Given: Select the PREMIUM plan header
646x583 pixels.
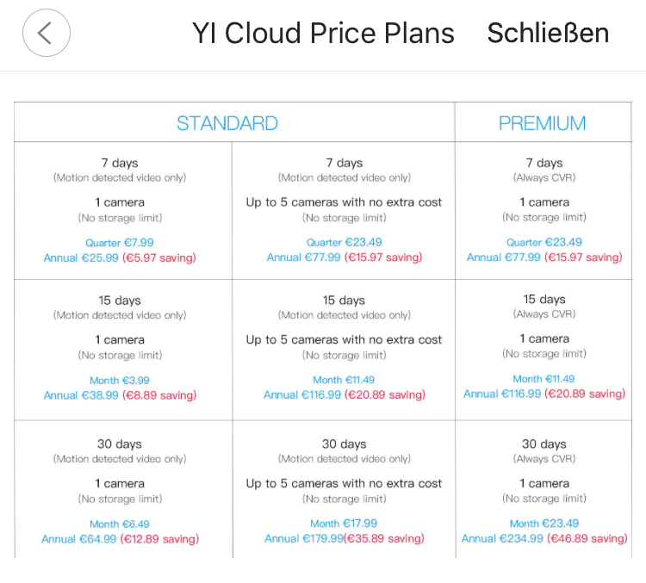Looking at the screenshot, I should pyautogui.click(x=542, y=123).
